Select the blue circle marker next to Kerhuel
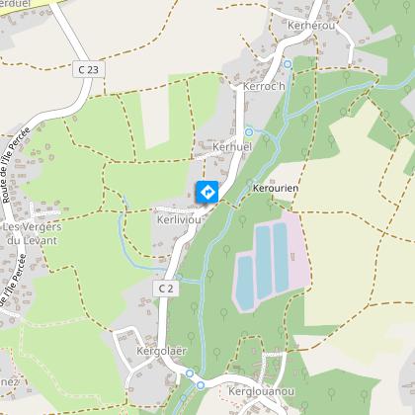 (249, 132)
